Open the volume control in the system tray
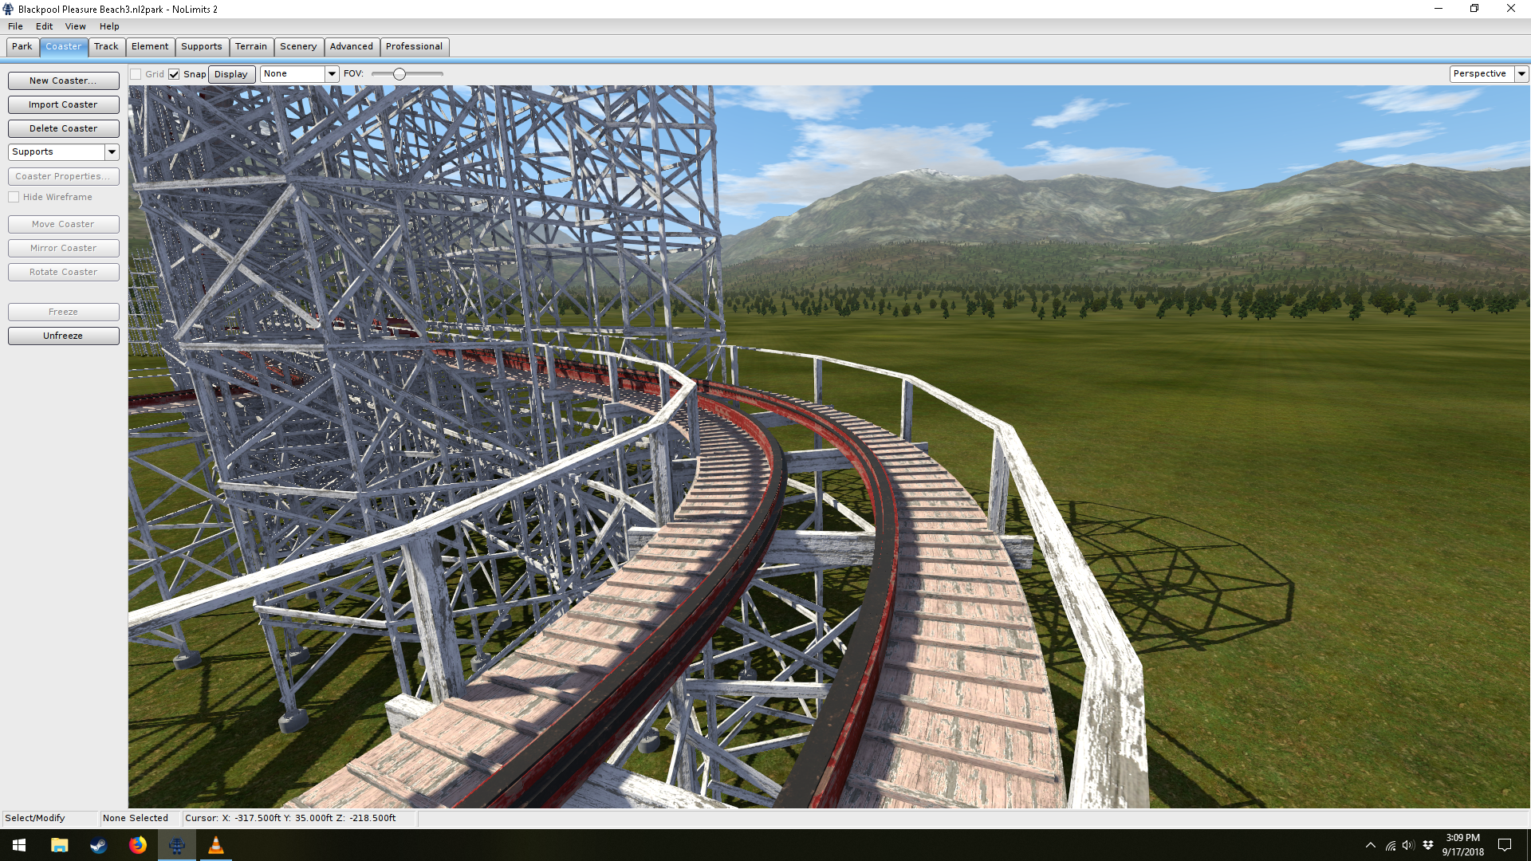The height and width of the screenshot is (861, 1531). coord(1407,845)
